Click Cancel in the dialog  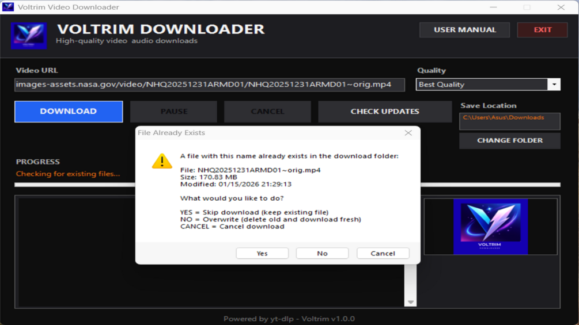[x=383, y=253]
